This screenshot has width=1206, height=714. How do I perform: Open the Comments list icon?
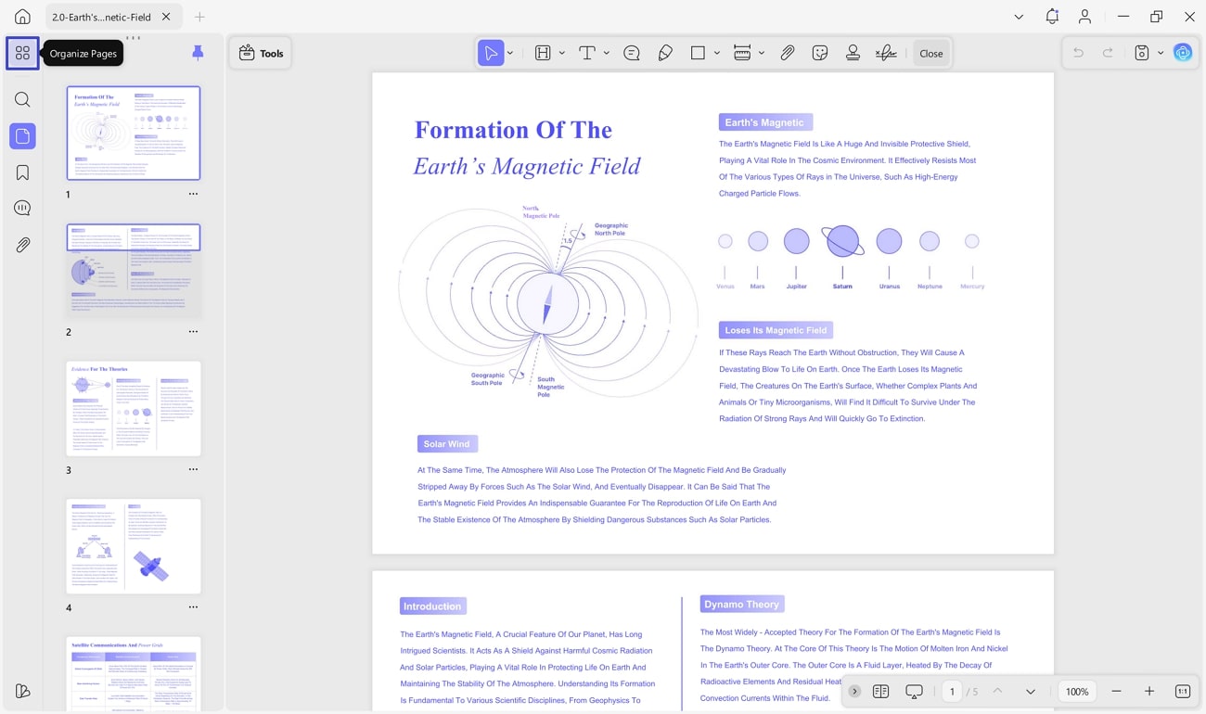pos(22,209)
